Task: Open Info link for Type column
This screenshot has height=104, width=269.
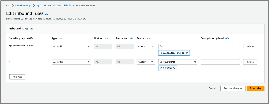Action: pyautogui.click(x=61, y=39)
